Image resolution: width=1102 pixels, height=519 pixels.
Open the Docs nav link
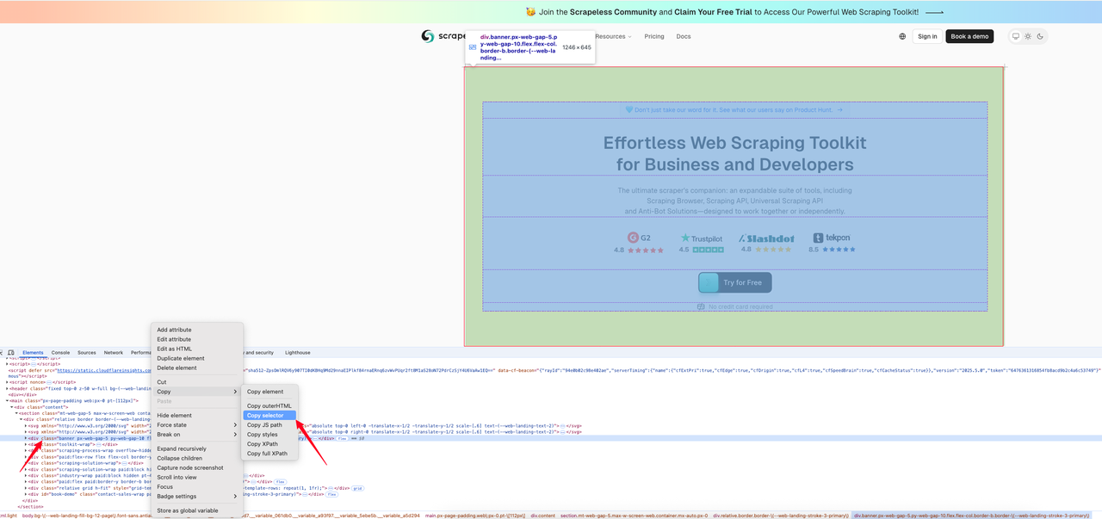point(684,36)
